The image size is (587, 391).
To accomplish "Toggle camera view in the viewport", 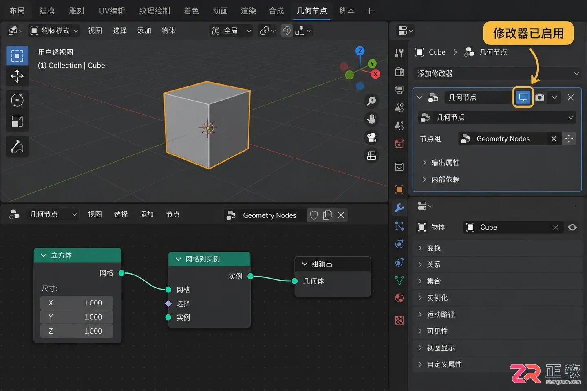I will (371, 137).
